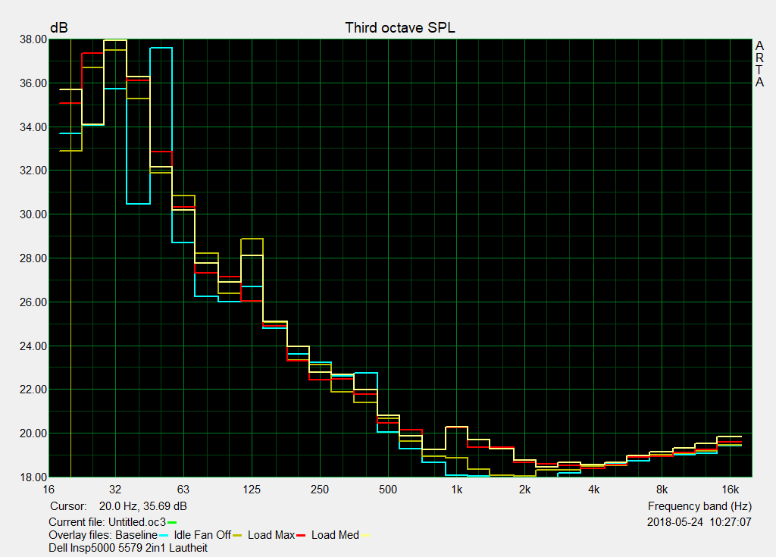The height and width of the screenshot is (557, 776).
Task: Click the 1k x-axis label
Action: pyautogui.click(x=456, y=490)
